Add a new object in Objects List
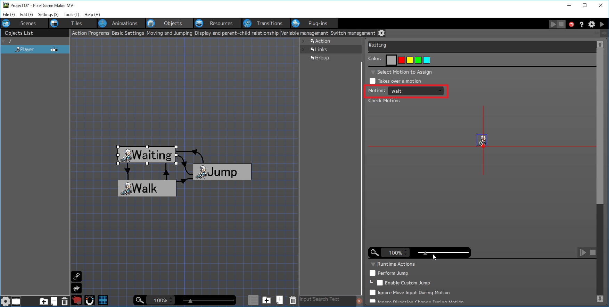The width and height of the screenshot is (609, 307). pyautogui.click(x=54, y=301)
